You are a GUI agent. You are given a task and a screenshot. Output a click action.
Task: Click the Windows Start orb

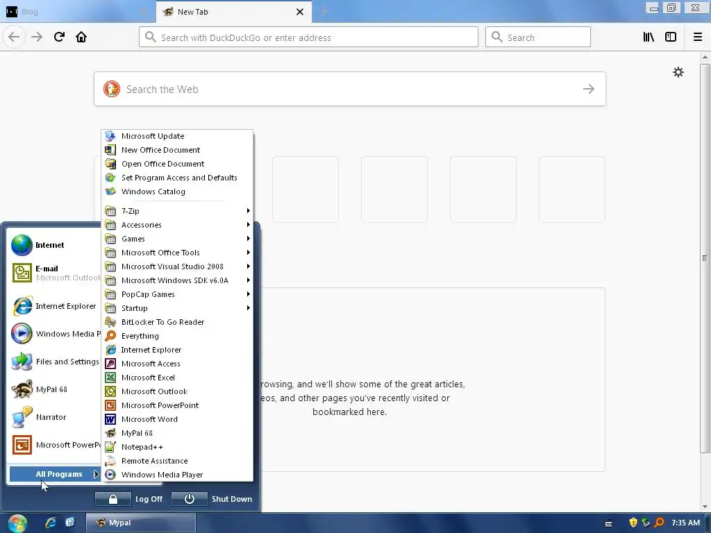pos(17,523)
